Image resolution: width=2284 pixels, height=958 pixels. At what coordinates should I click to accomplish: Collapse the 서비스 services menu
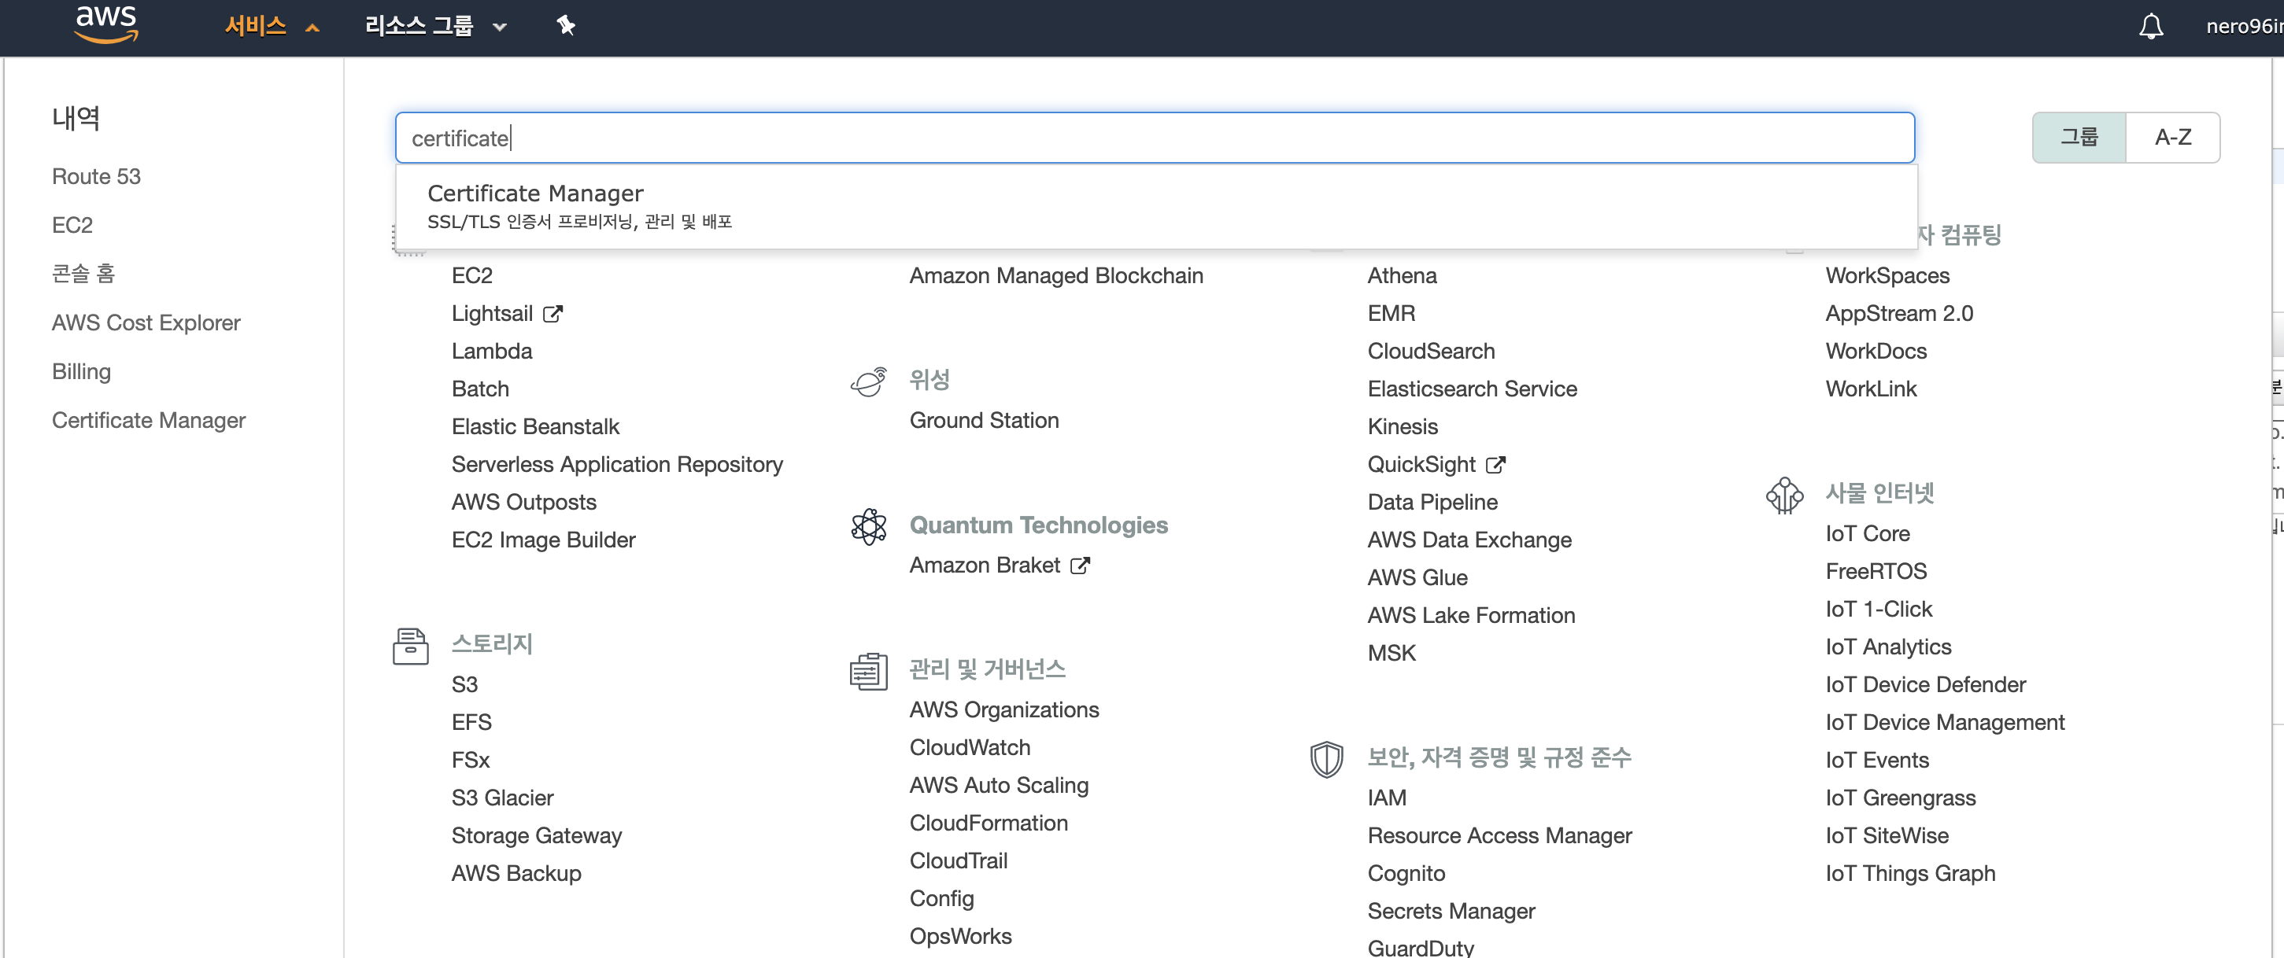[272, 26]
